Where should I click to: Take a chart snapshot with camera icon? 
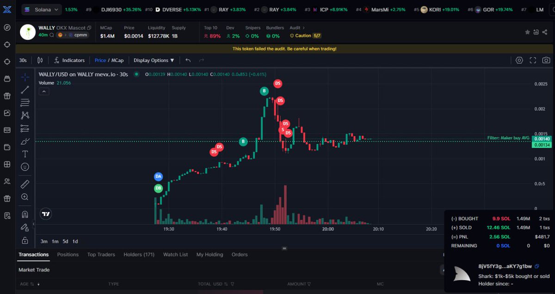pyautogui.click(x=546, y=60)
